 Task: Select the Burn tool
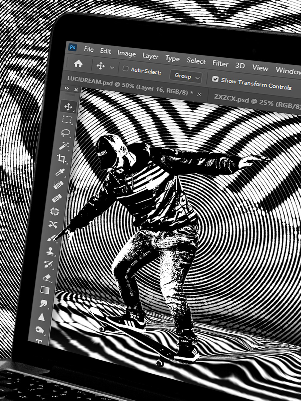[x=40, y=329]
